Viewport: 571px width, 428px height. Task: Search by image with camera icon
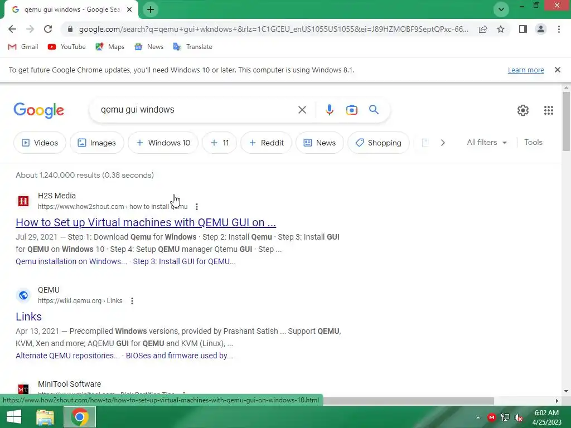click(351, 110)
